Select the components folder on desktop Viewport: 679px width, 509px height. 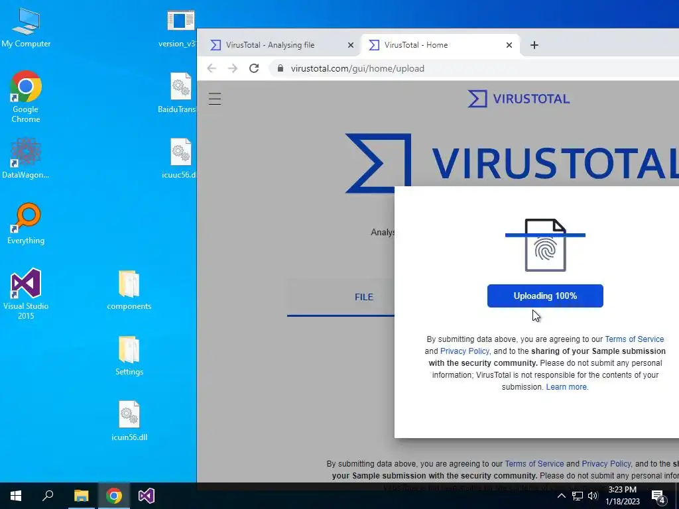tap(129, 290)
